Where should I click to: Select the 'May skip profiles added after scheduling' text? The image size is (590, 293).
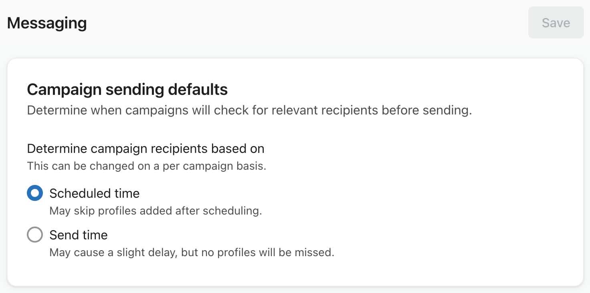155,211
